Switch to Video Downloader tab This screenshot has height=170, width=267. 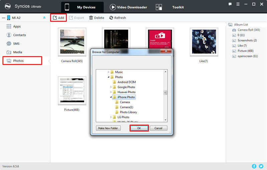coord(128,7)
